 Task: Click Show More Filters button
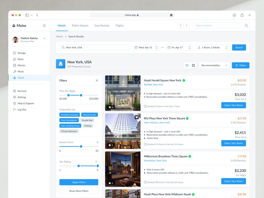coord(79,191)
